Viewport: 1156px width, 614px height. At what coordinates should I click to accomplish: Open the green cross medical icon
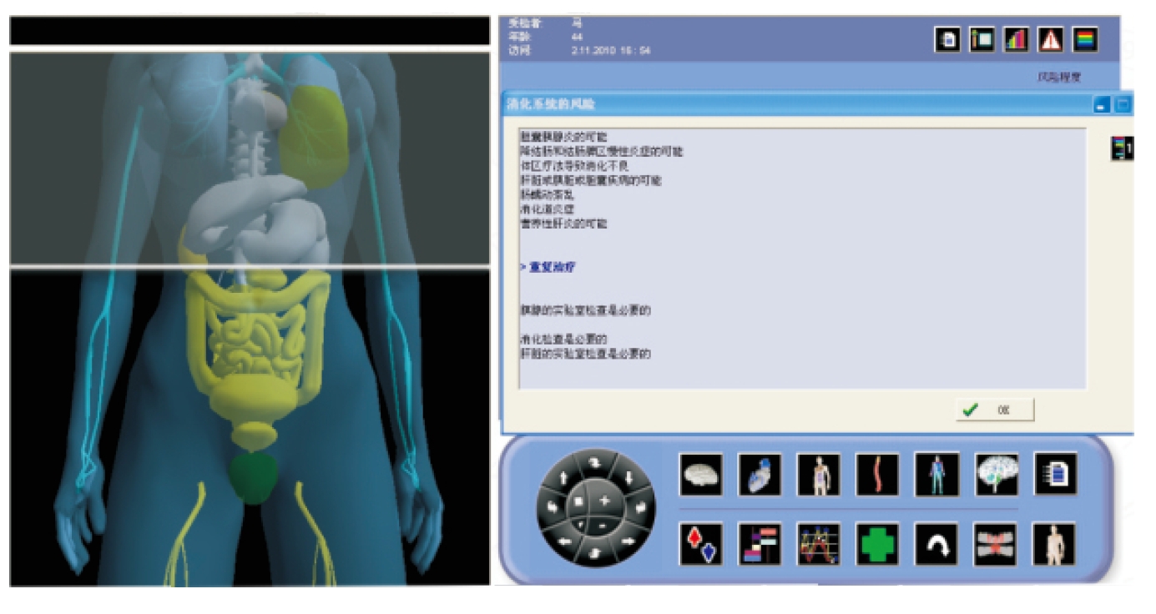[x=877, y=544]
